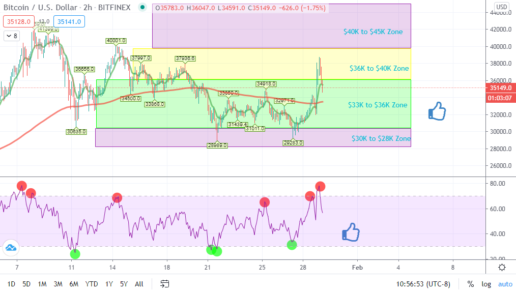Viewport: 516px width, 292px height.
Task: Select the $40K to $45K Zone label
Action: tap(373, 32)
